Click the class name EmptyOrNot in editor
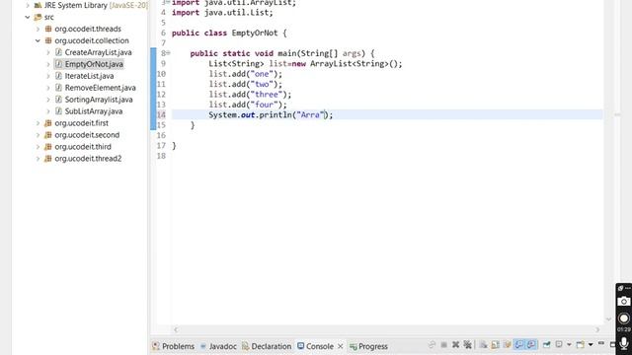 [x=255, y=33]
